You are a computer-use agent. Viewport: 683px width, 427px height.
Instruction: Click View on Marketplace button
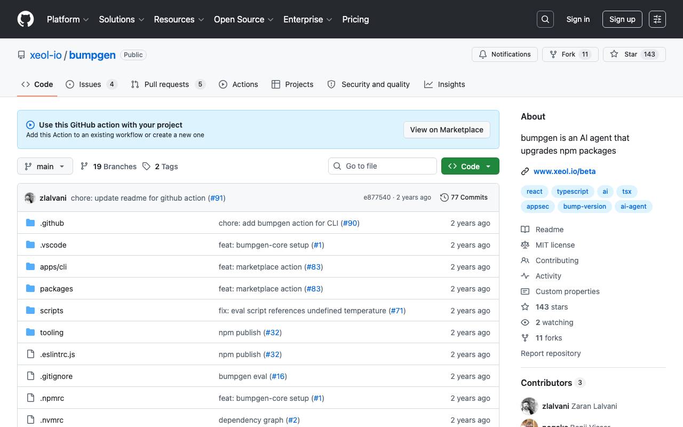[x=447, y=130]
